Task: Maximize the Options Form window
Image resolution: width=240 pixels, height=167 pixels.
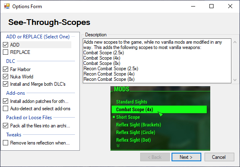Action: [x=211, y=6]
